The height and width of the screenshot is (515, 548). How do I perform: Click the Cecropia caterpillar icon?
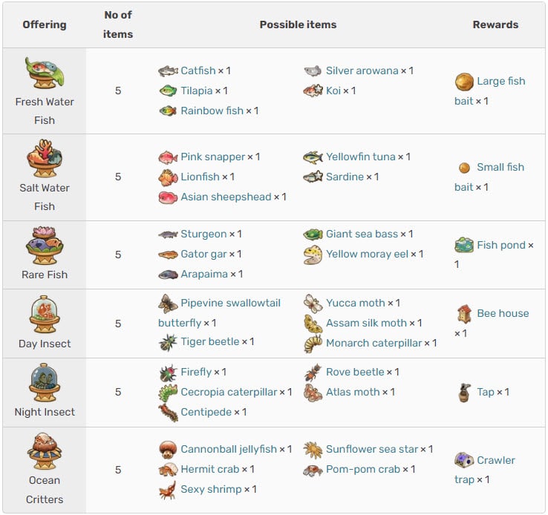tap(168, 392)
